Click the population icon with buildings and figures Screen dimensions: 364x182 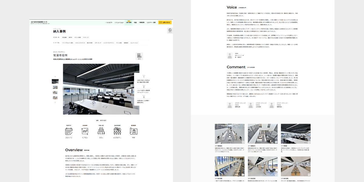(x=117, y=131)
